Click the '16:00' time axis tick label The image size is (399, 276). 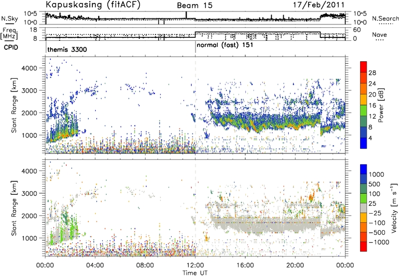pyautogui.click(x=245, y=266)
